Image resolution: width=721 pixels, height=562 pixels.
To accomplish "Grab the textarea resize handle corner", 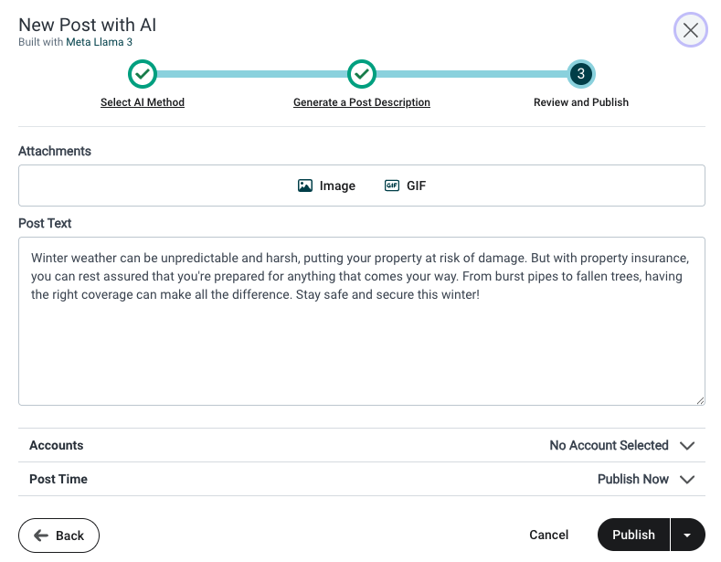I will pyautogui.click(x=700, y=400).
